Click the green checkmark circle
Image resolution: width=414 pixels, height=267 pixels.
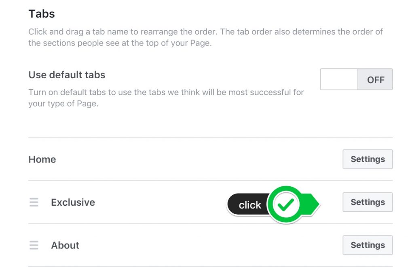point(286,204)
